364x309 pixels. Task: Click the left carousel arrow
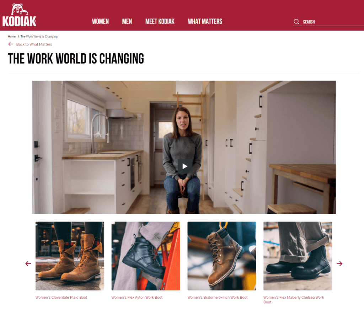pos(28,263)
